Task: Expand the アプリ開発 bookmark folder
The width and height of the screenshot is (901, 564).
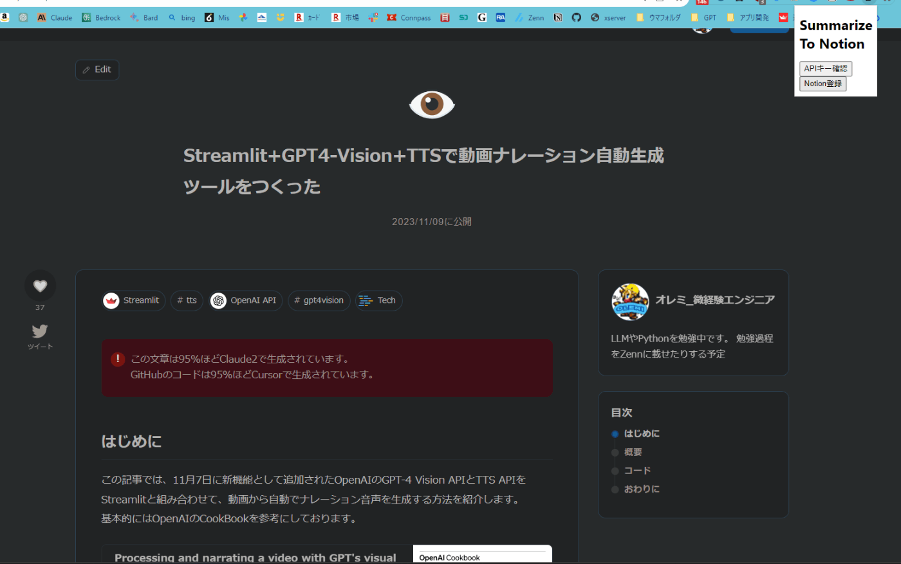Action: tap(748, 17)
